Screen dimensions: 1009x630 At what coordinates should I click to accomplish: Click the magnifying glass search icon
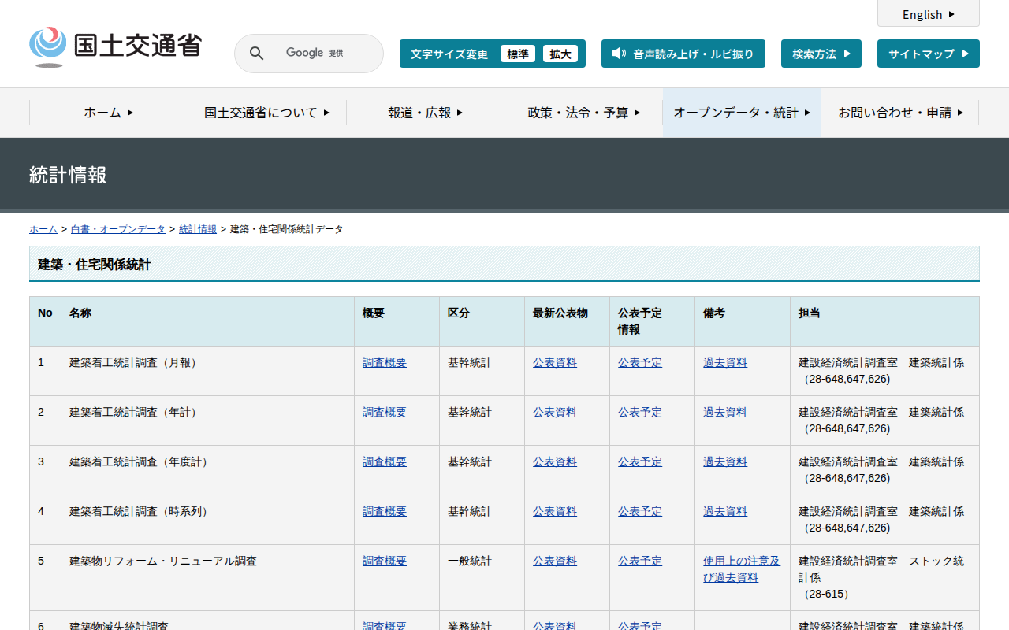click(256, 54)
